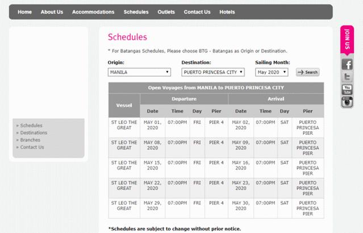The image size is (363, 233).
Task: Open the Facebook social icon
Action: point(347,64)
